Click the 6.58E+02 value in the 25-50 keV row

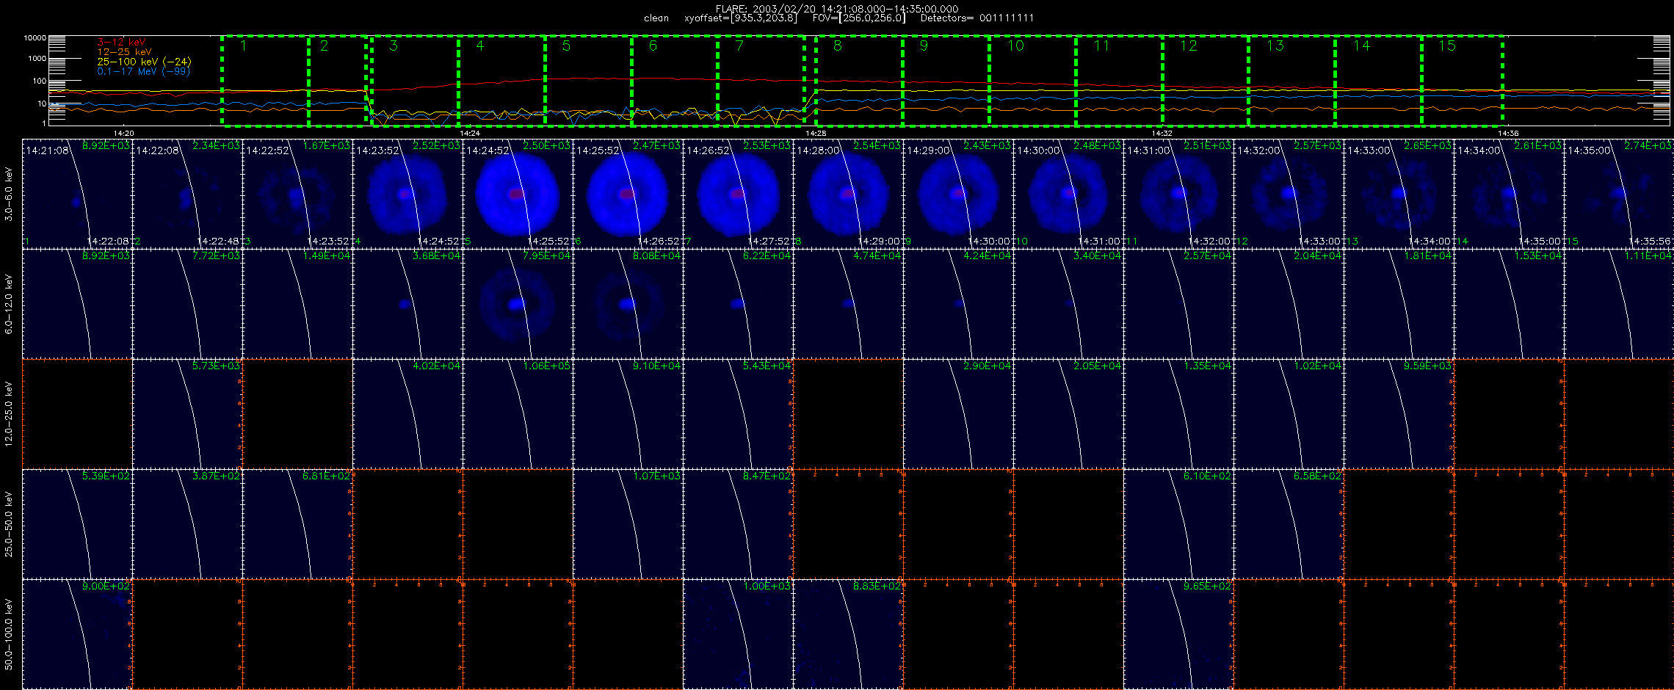coord(1318,476)
